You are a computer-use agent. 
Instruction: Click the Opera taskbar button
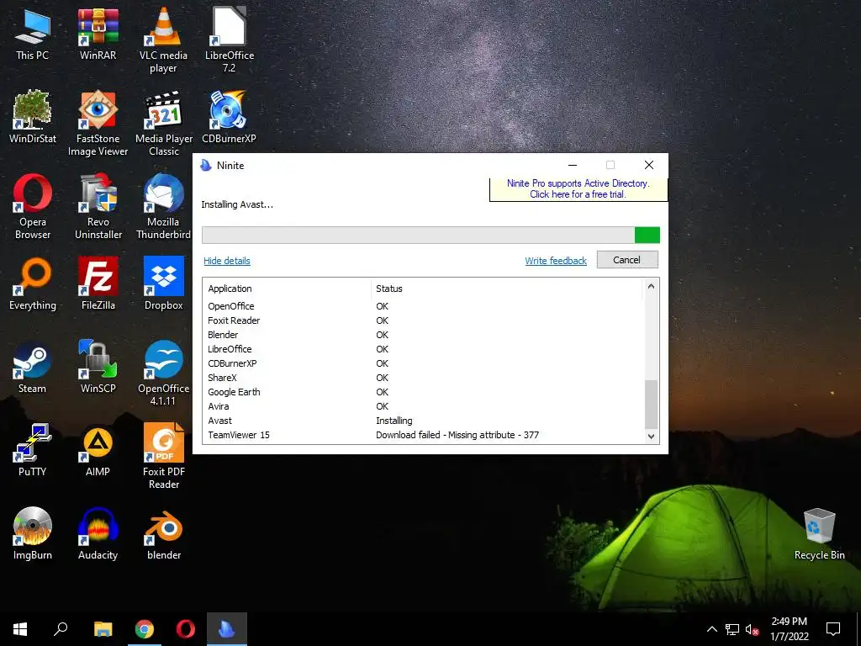click(186, 629)
